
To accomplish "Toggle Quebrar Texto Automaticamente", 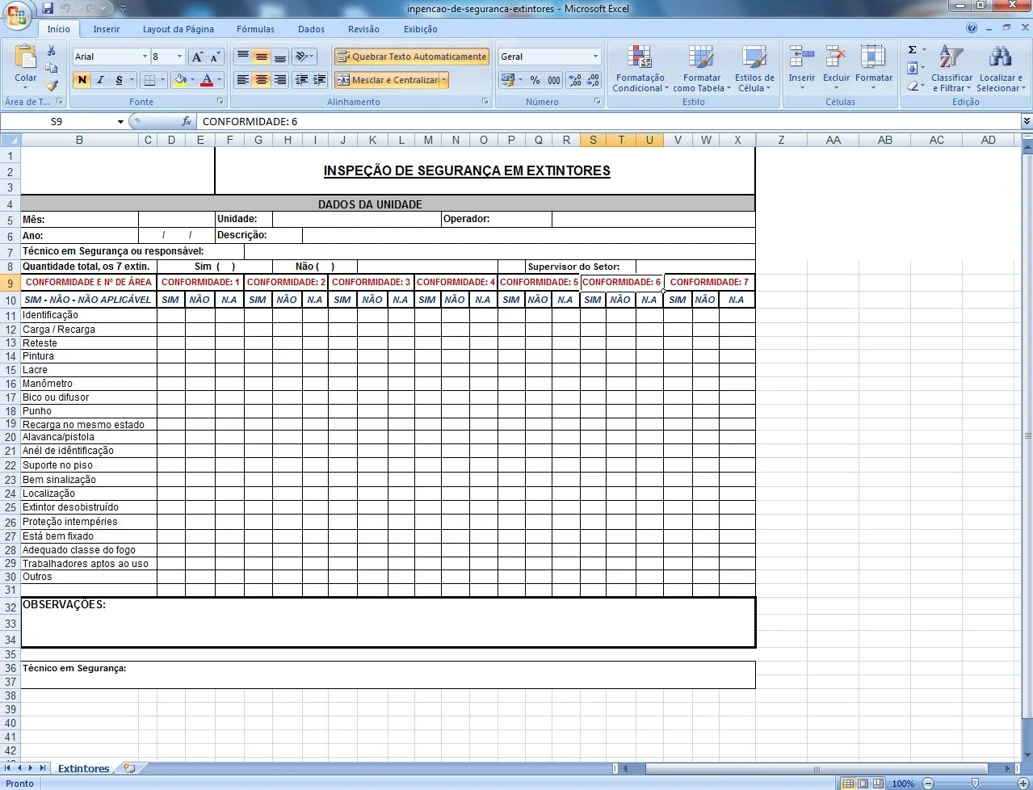I will click(x=412, y=57).
